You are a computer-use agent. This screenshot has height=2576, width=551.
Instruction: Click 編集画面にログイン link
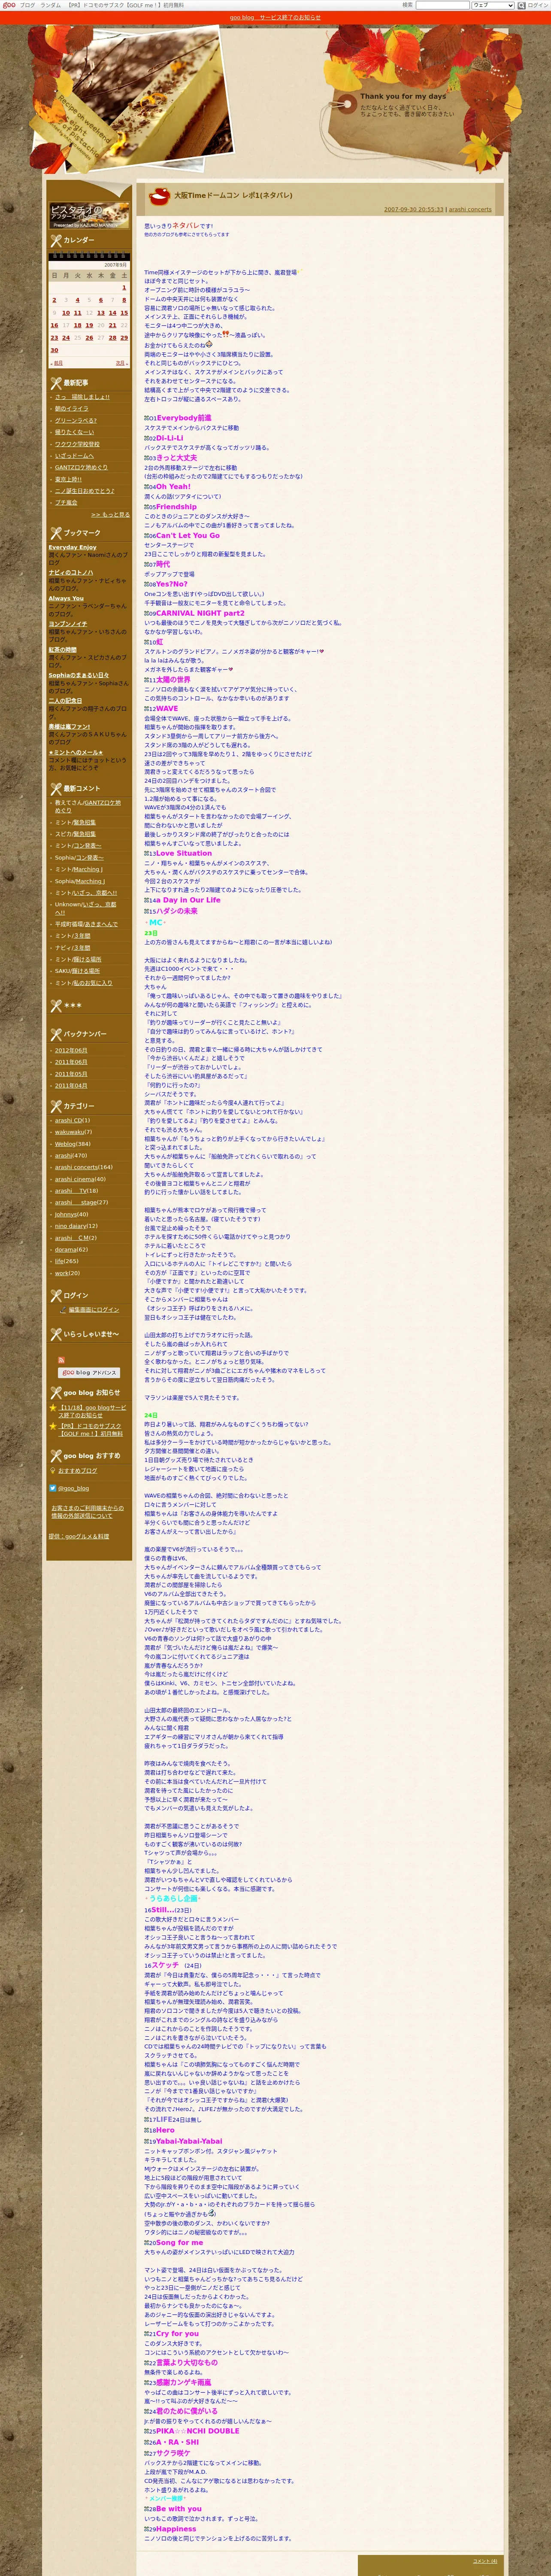coord(94,1309)
